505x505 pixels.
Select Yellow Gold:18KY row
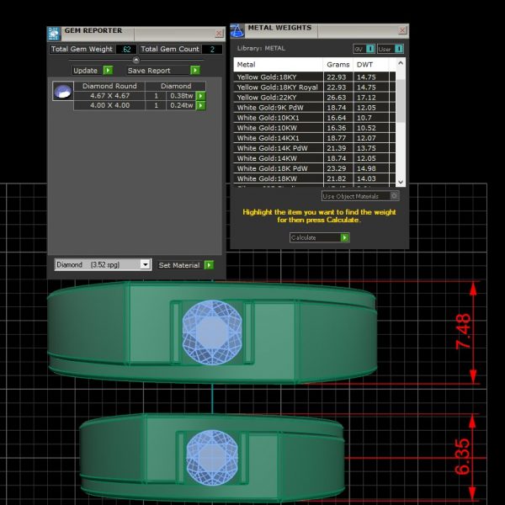314,77
